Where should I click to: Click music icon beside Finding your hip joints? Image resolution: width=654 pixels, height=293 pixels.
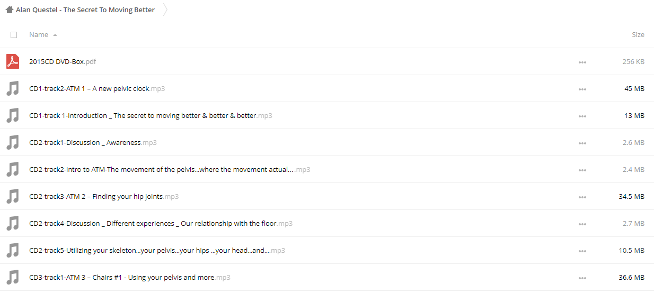click(13, 196)
